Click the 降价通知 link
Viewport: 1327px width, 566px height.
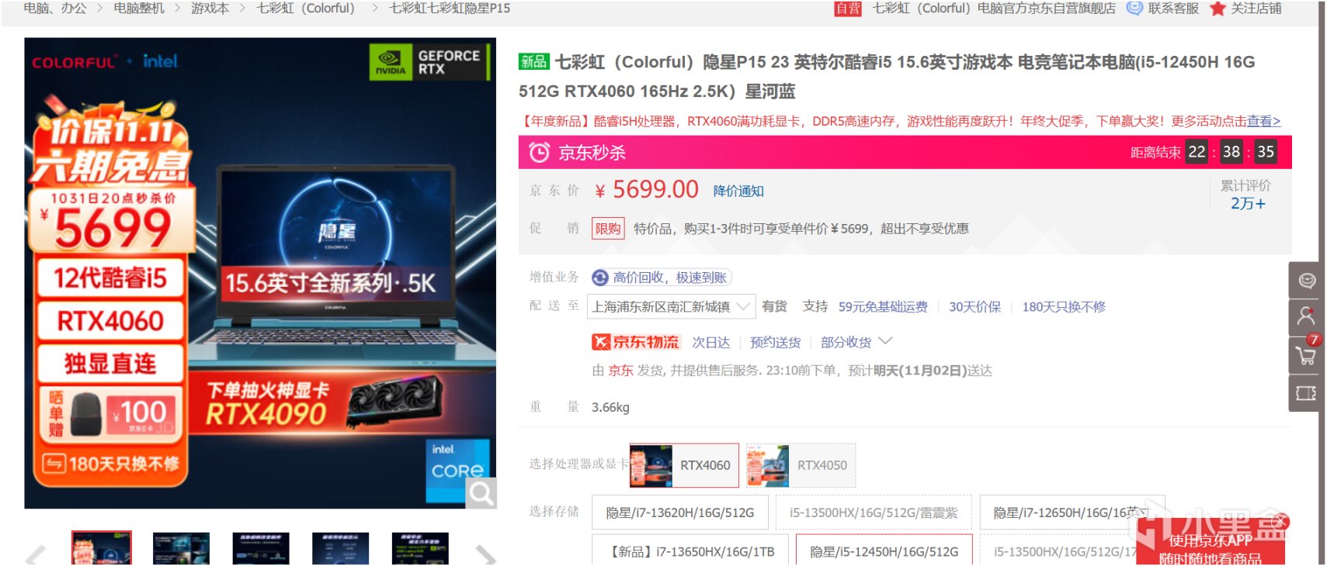[x=738, y=192]
